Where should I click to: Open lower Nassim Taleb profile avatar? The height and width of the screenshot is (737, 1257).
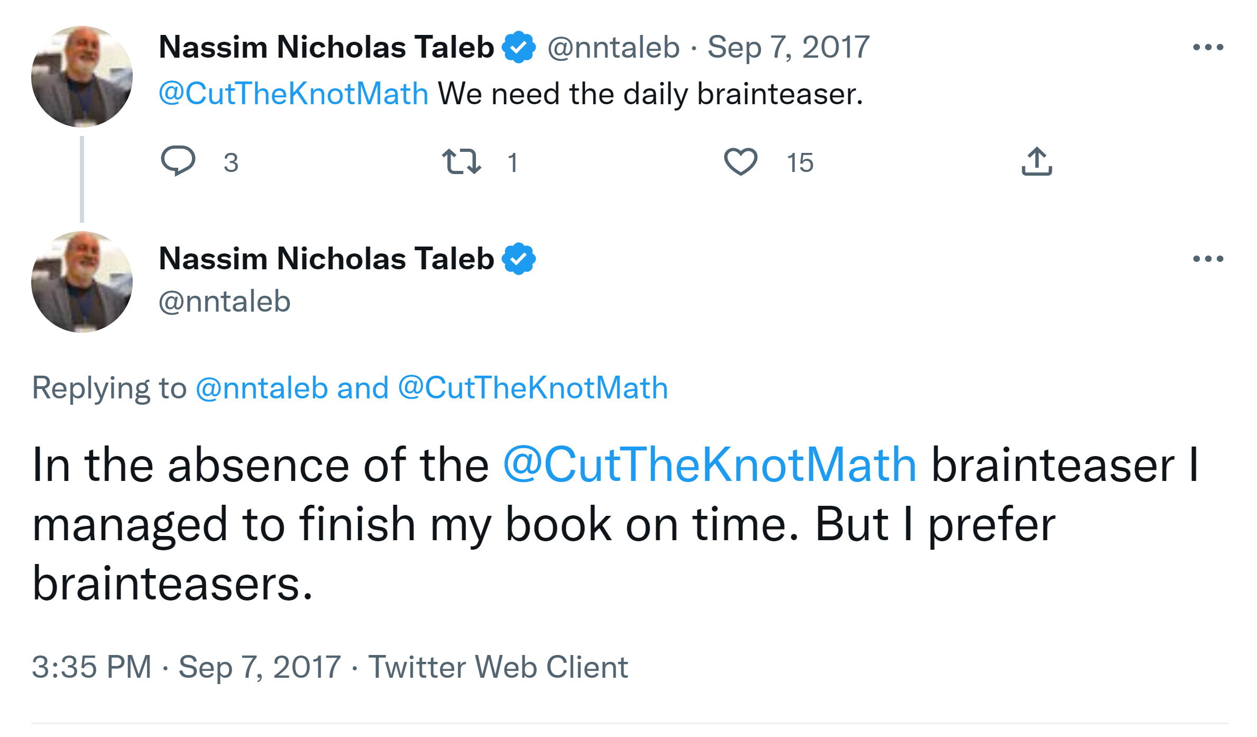click(x=82, y=282)
